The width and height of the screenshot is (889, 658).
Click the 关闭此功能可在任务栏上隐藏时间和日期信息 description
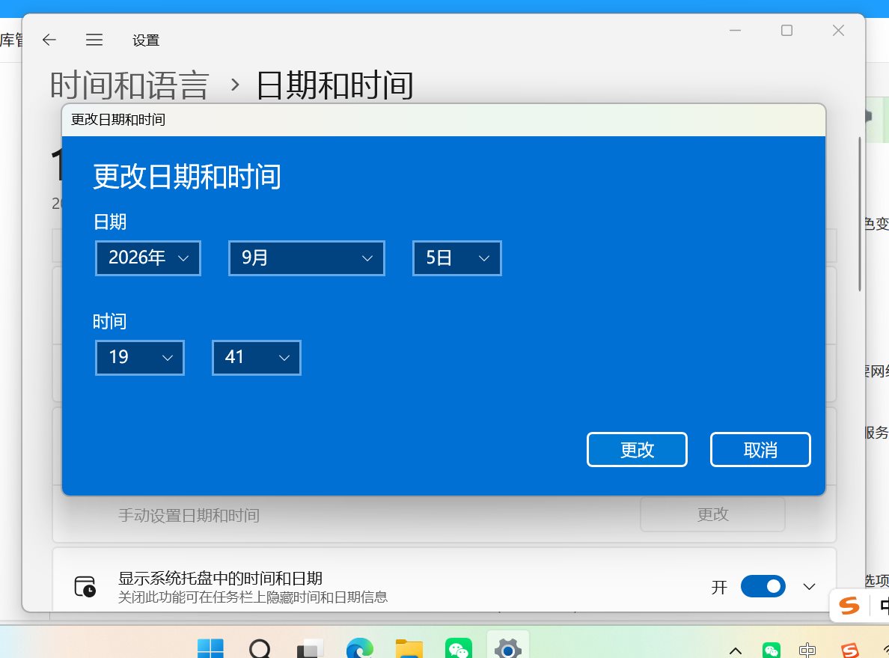click(253, 597)
